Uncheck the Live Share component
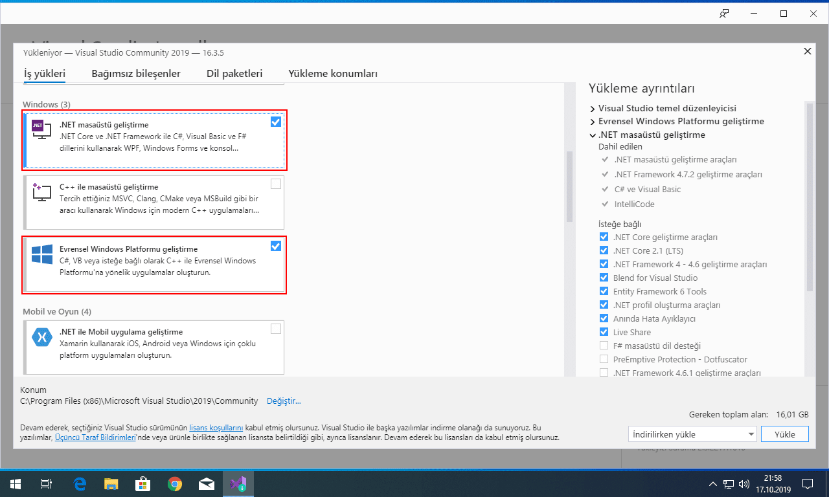 604,332
